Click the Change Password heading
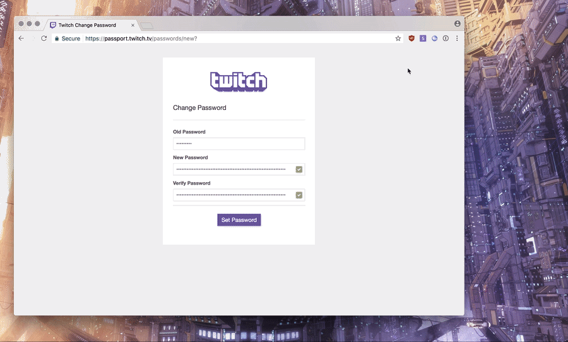 click(199, 107)
